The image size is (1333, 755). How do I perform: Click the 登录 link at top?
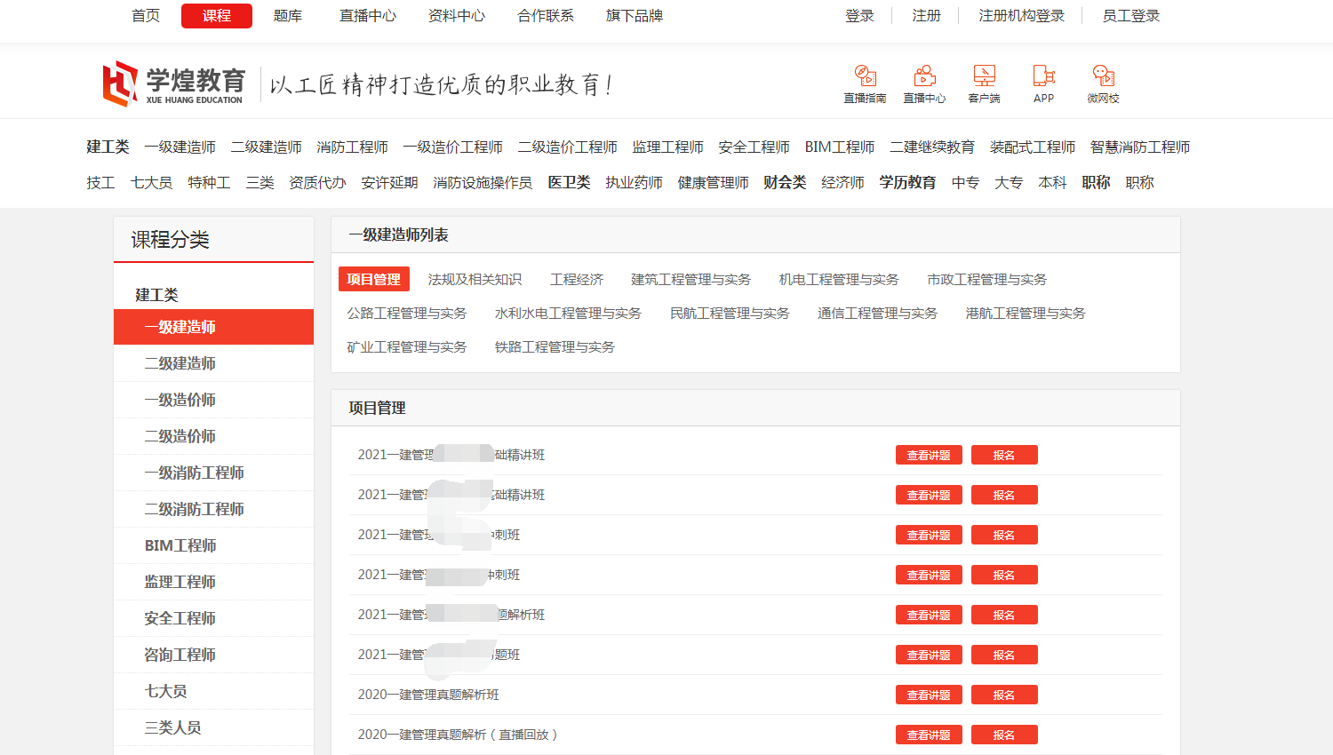tap(859, 16)
